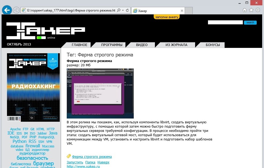Click the Python tag
Image resolution: width=264 pixels, height=168 pixels.
click(x=20, y=141)
